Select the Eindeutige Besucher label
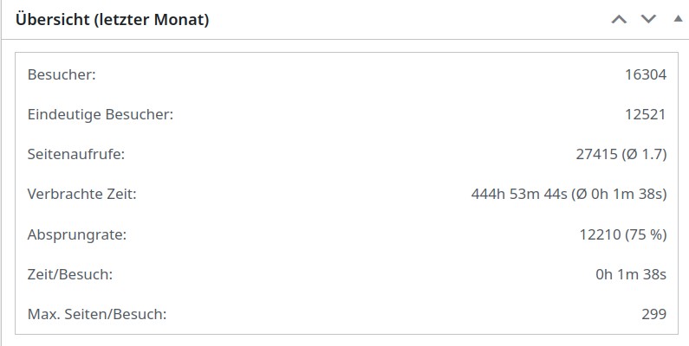689x346 pixels. pyautogui.click(x=101, y=114)
